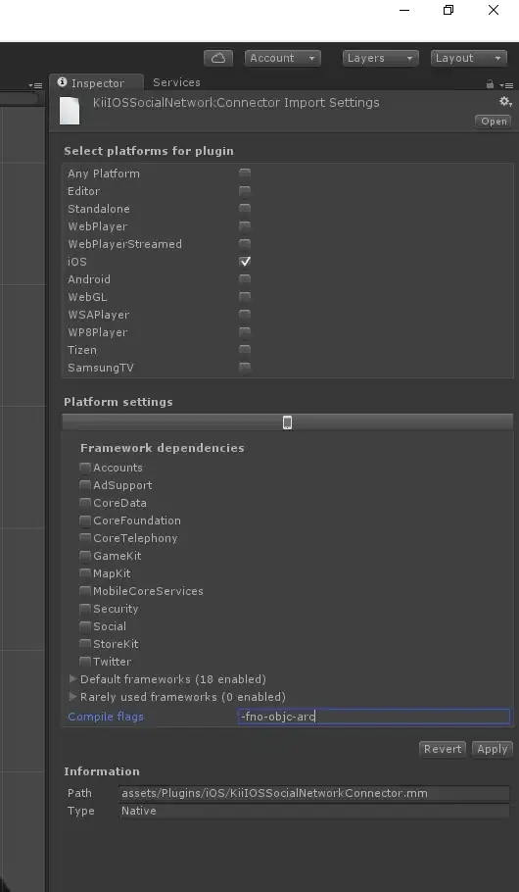Restore down the window
The image size is (519, 892).
[448, 10]
